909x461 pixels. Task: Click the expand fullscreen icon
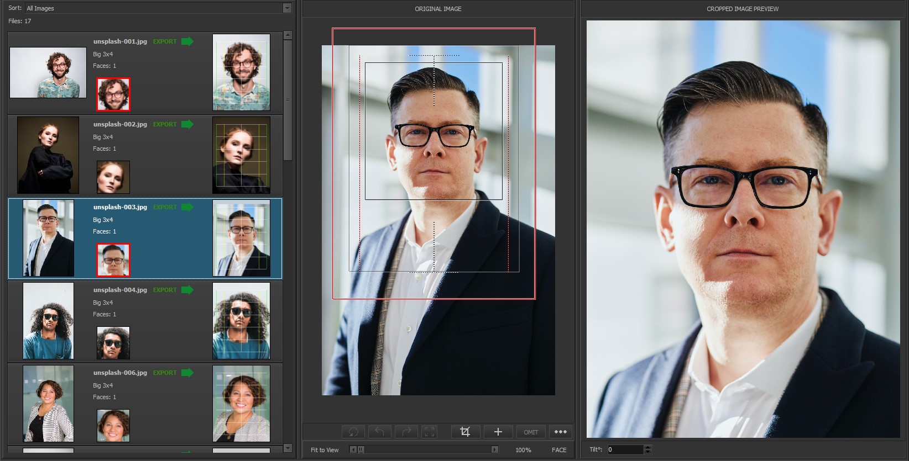430,432
